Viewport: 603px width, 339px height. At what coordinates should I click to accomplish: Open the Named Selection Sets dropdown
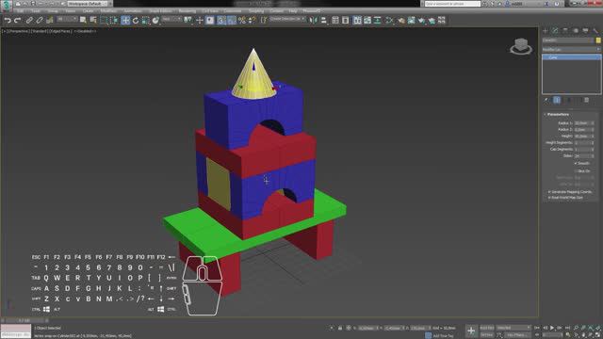click(287, 19)
